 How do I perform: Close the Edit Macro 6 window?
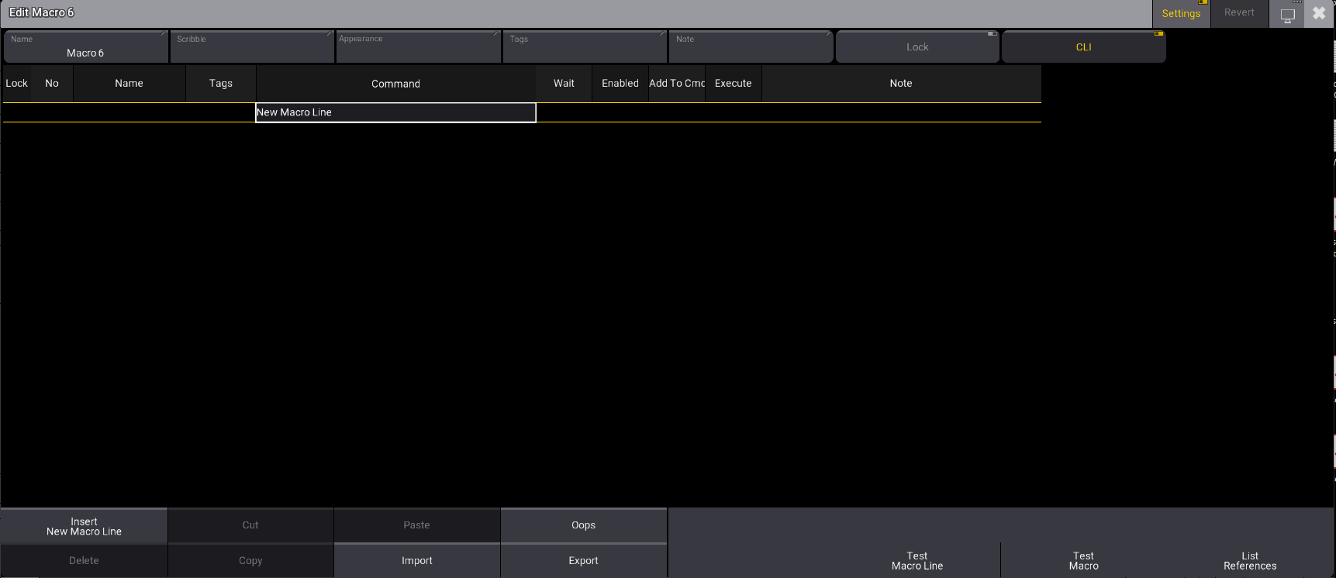(1319, 13)
